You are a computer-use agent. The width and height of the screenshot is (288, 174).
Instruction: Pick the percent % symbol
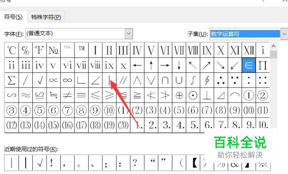coord(26,50)
